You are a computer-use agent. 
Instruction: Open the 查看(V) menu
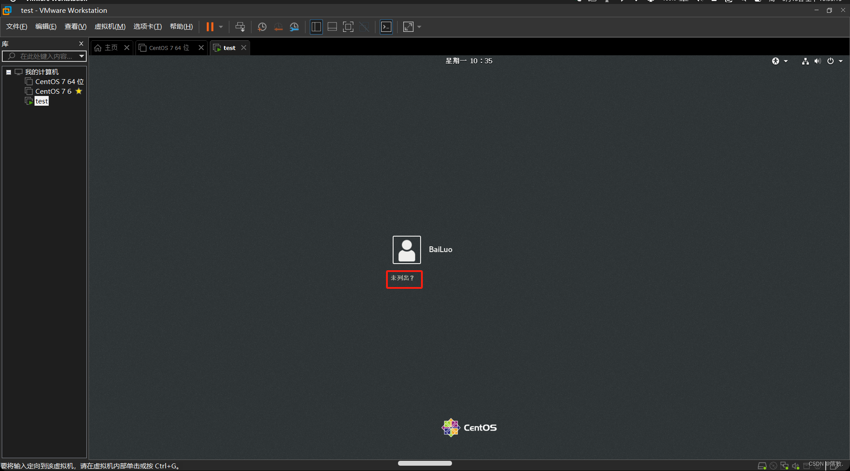(75, 27)
